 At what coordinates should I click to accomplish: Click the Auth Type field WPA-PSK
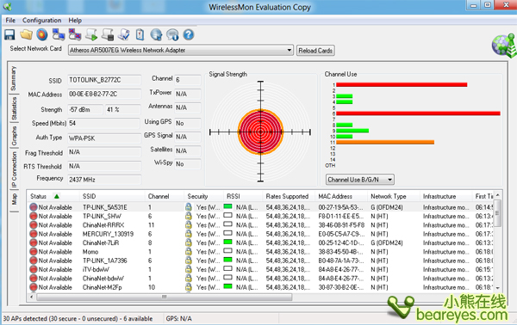(x=104, y=138)
